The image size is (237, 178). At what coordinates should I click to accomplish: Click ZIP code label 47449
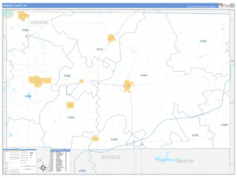pos(114,139)
